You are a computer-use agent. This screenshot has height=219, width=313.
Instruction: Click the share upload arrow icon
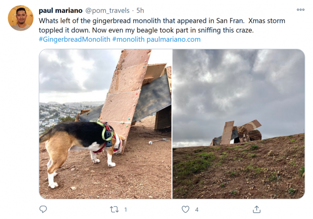pyautogui.click(x=257, y=209)
